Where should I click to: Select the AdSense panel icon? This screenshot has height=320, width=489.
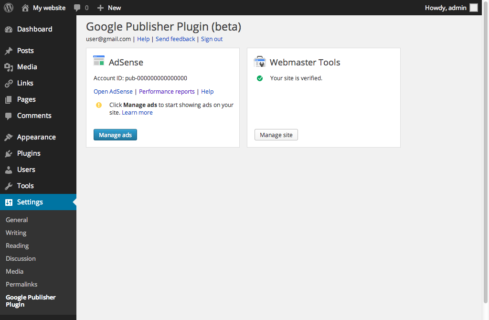[x=98, y=61]
